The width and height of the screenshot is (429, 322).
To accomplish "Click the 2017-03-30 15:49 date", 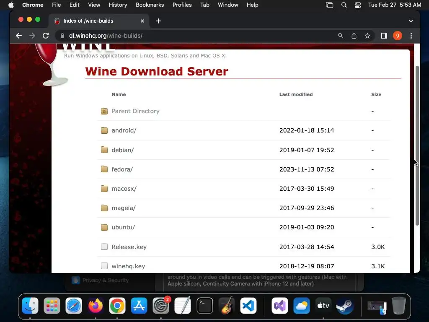I will (x=307, y=189).
